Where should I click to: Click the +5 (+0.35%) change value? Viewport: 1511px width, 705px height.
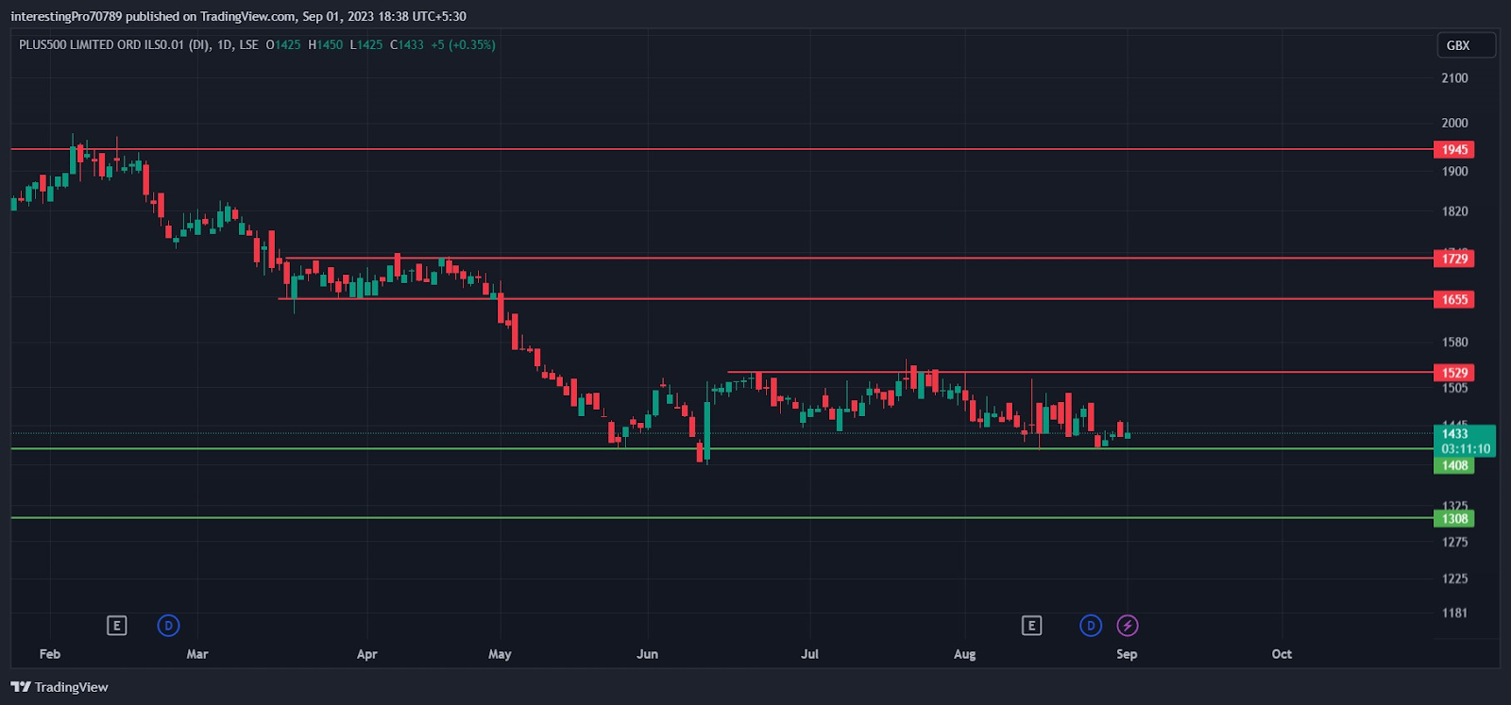(x=463, y=44)
